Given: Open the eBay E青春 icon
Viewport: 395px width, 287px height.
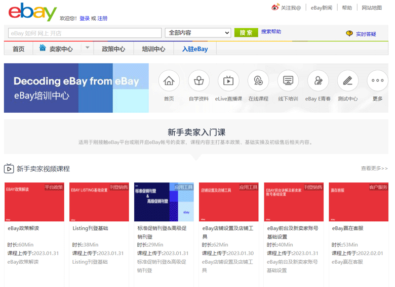Looking at the screenshot, I should (318, 81).
